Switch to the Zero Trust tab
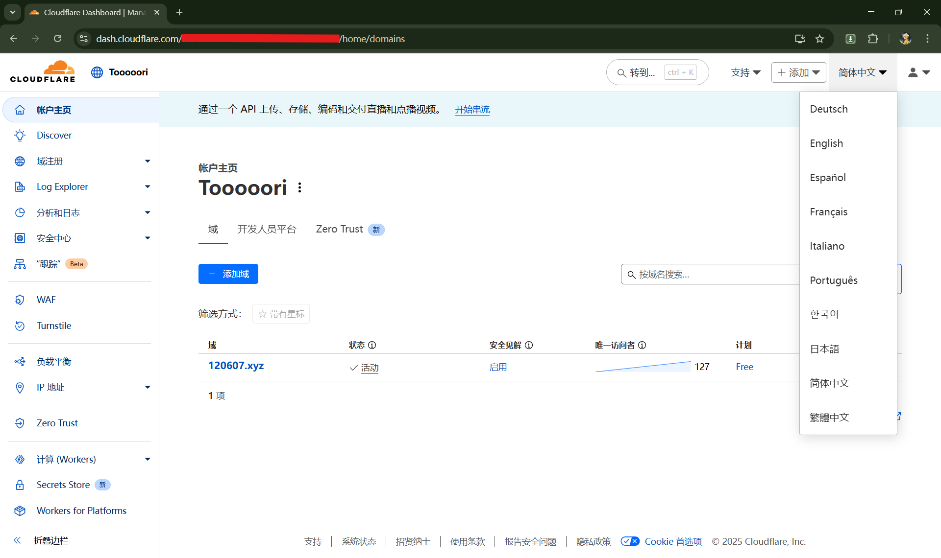941x558 pixels. coord(339,230)
